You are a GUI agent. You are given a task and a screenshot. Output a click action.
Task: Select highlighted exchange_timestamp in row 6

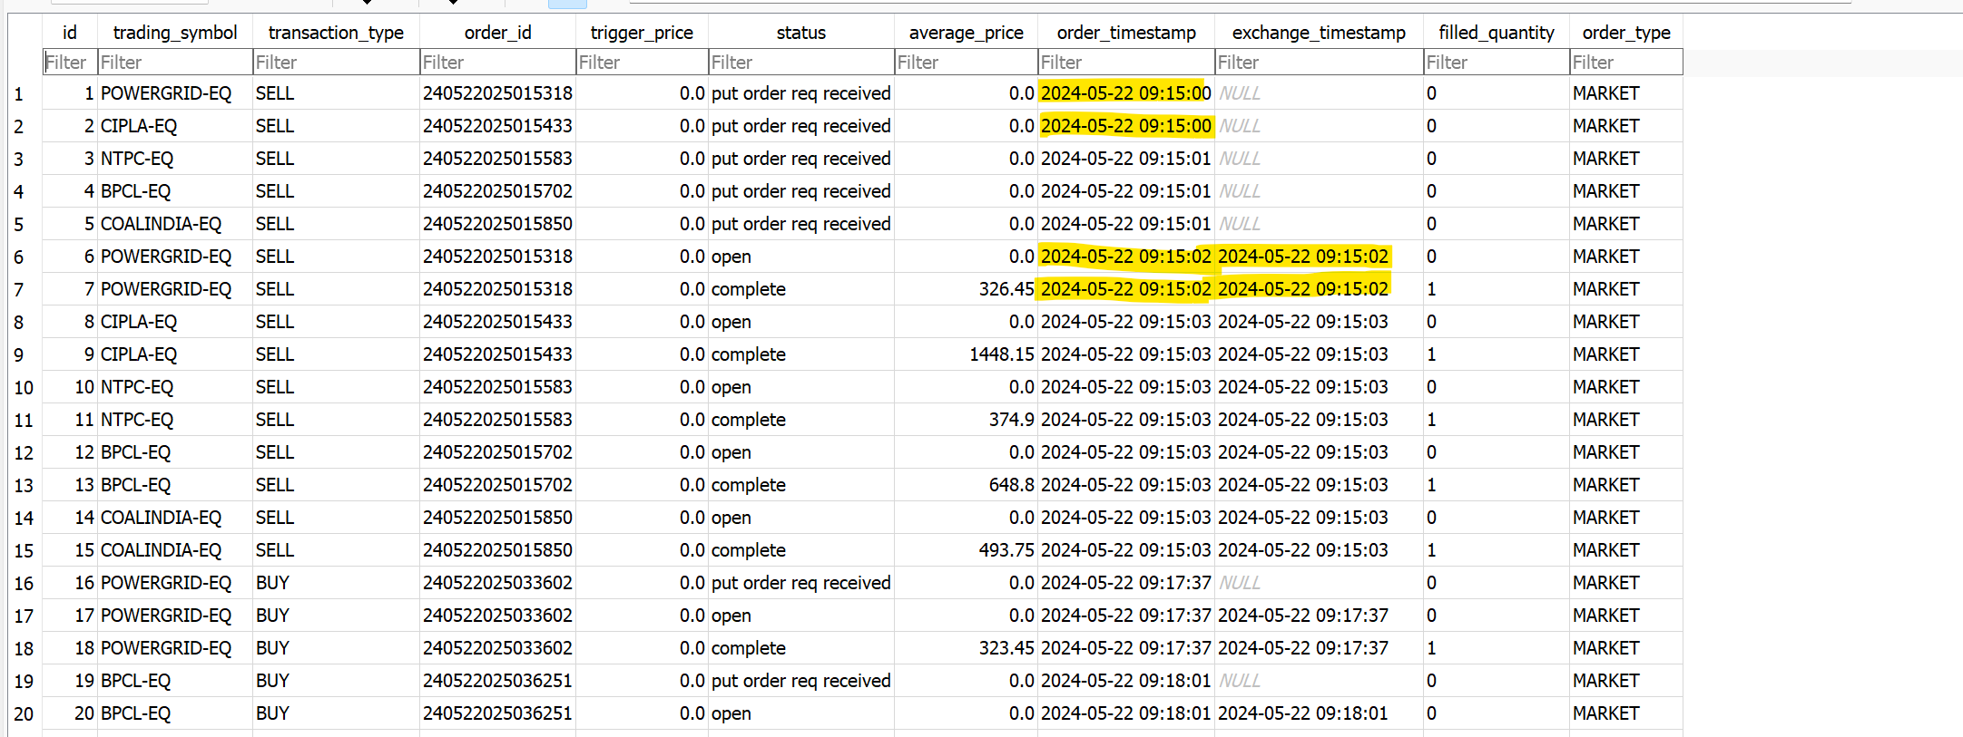(x=1319, y=257)
